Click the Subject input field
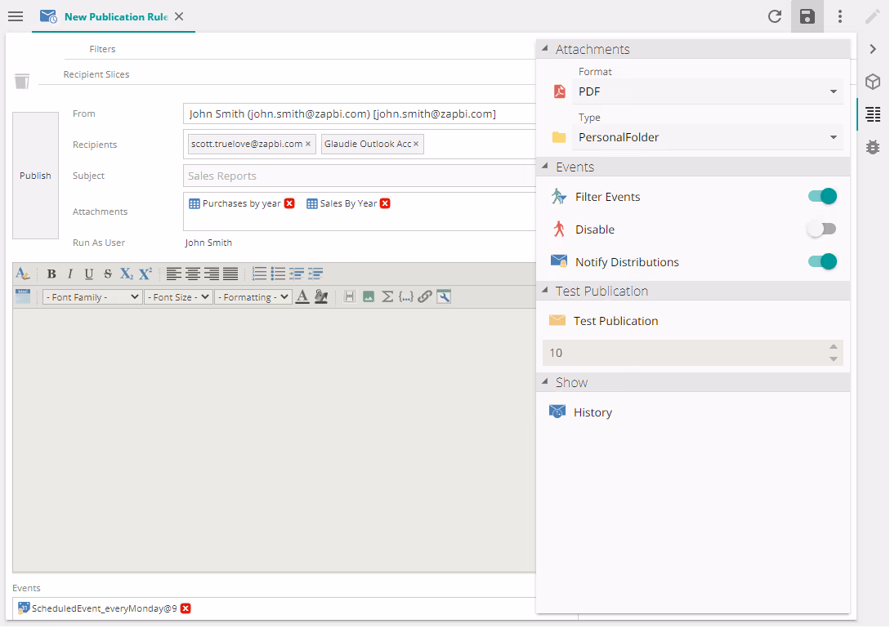Screen dimensions: 890x628 click(360, 176)
